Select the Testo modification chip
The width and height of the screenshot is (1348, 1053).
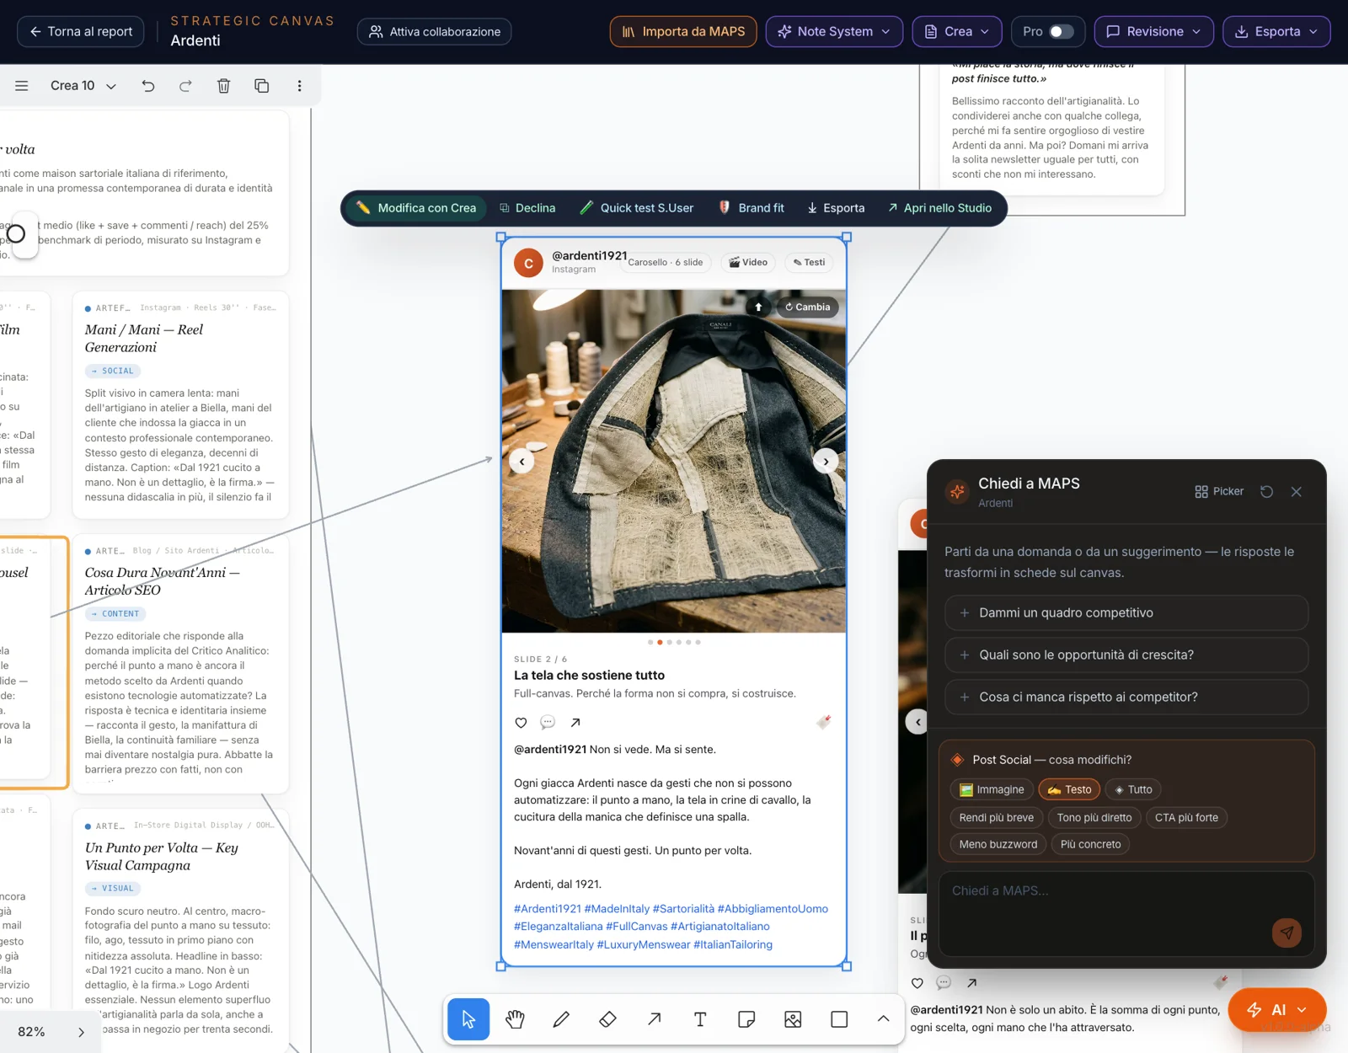(1069, 789)
